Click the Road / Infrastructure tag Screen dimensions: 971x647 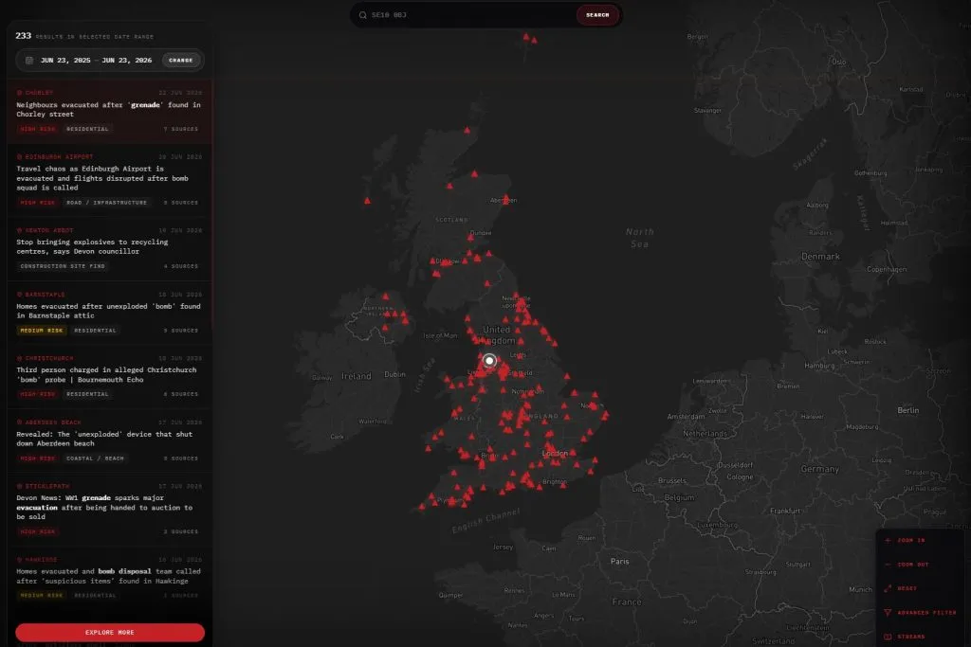[x=106, y=203]
